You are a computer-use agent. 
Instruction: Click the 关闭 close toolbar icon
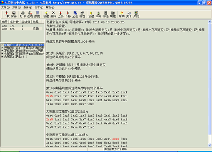[136, 14]
